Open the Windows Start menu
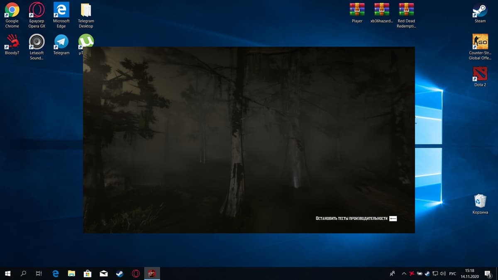This screenshot has width=498, height=280. [7, 273]
